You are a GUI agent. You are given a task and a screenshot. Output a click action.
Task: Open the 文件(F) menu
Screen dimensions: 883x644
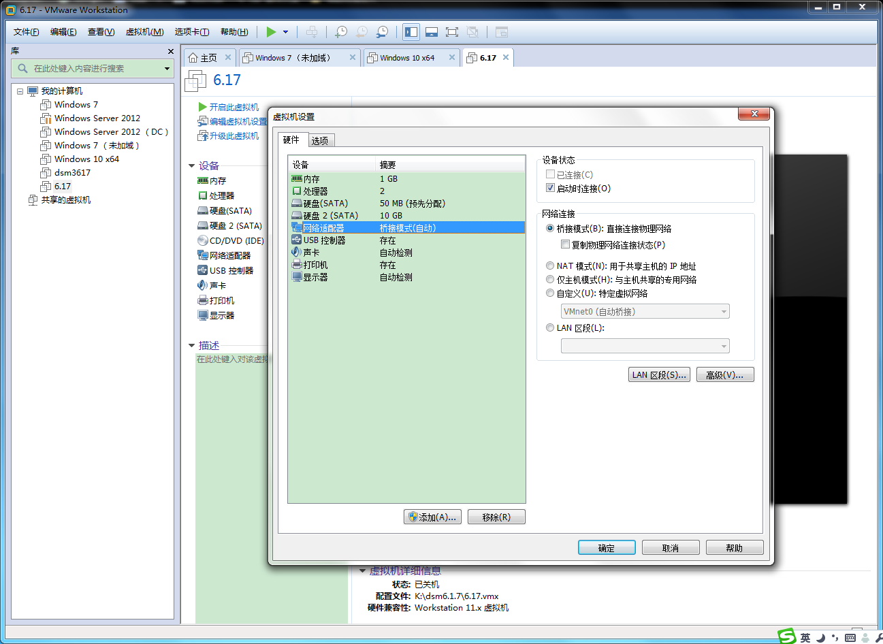[26, 32]
